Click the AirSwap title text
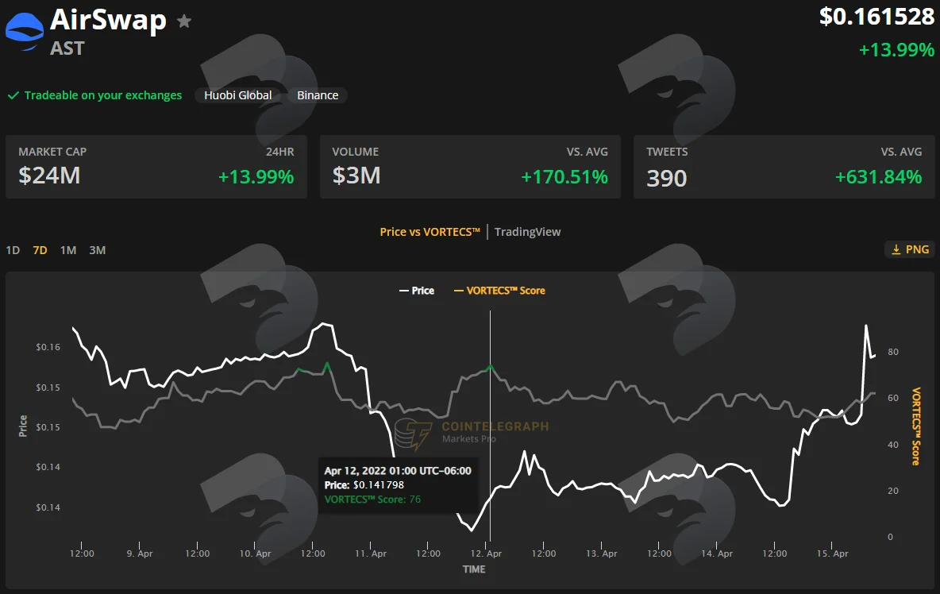This screenshot has height=594, width=940. coord(108,21)
